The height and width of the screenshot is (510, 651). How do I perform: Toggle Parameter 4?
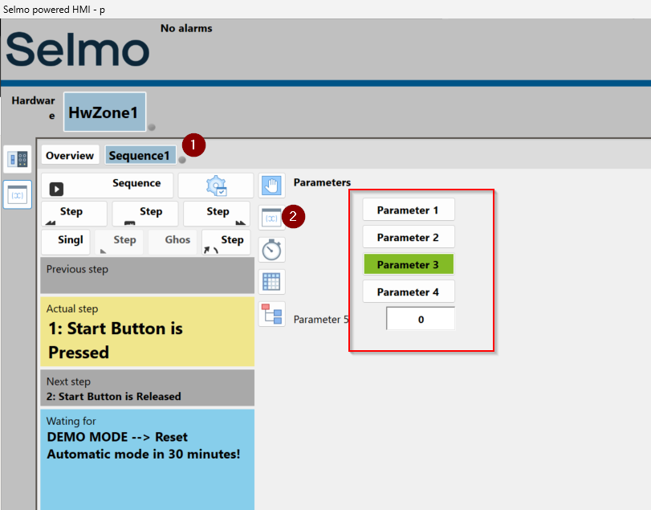point(409,292)
